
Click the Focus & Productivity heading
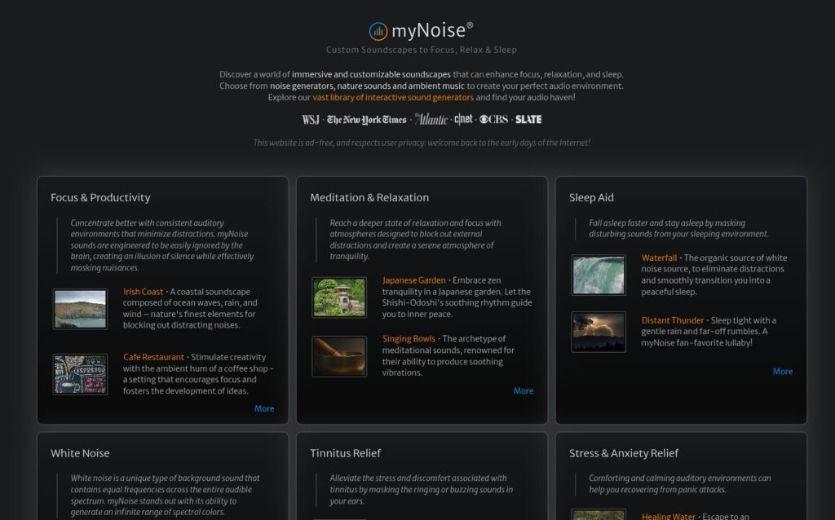100,197
